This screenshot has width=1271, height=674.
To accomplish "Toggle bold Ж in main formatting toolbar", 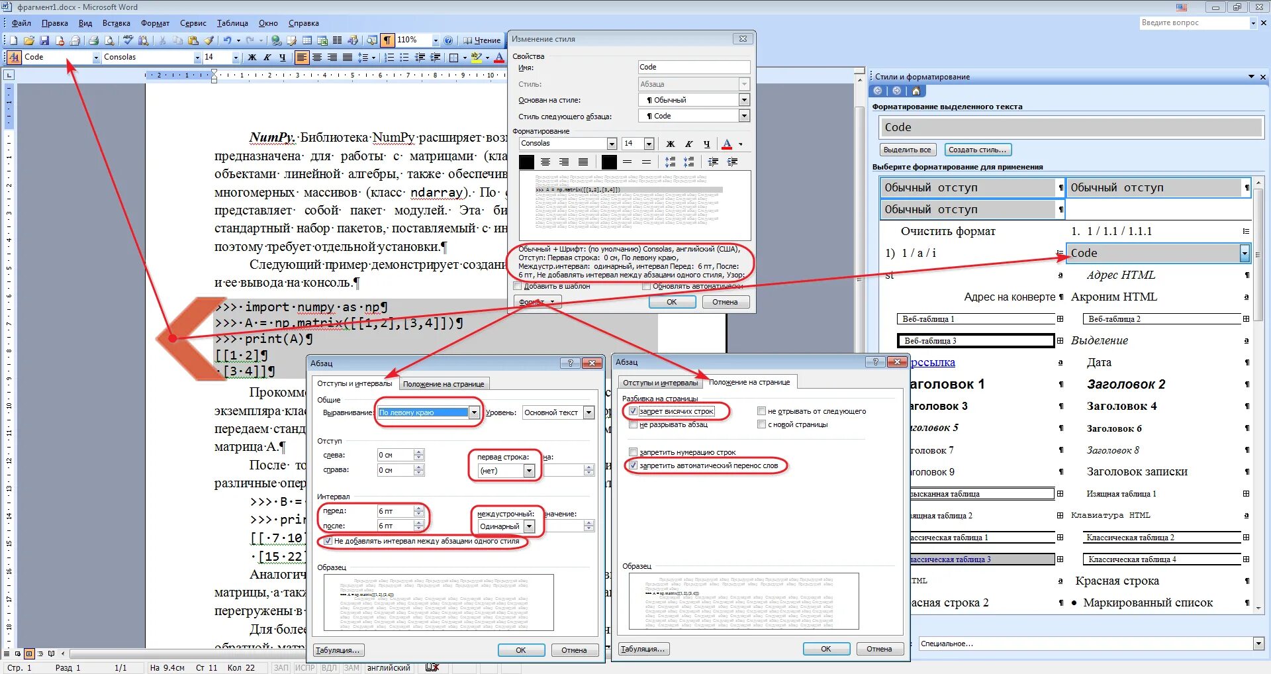I will coord(252,58).
